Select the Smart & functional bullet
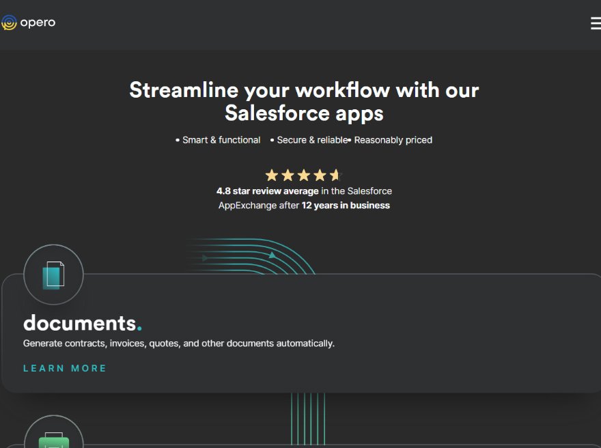This screenshot has height=448, width=601. 218,140
